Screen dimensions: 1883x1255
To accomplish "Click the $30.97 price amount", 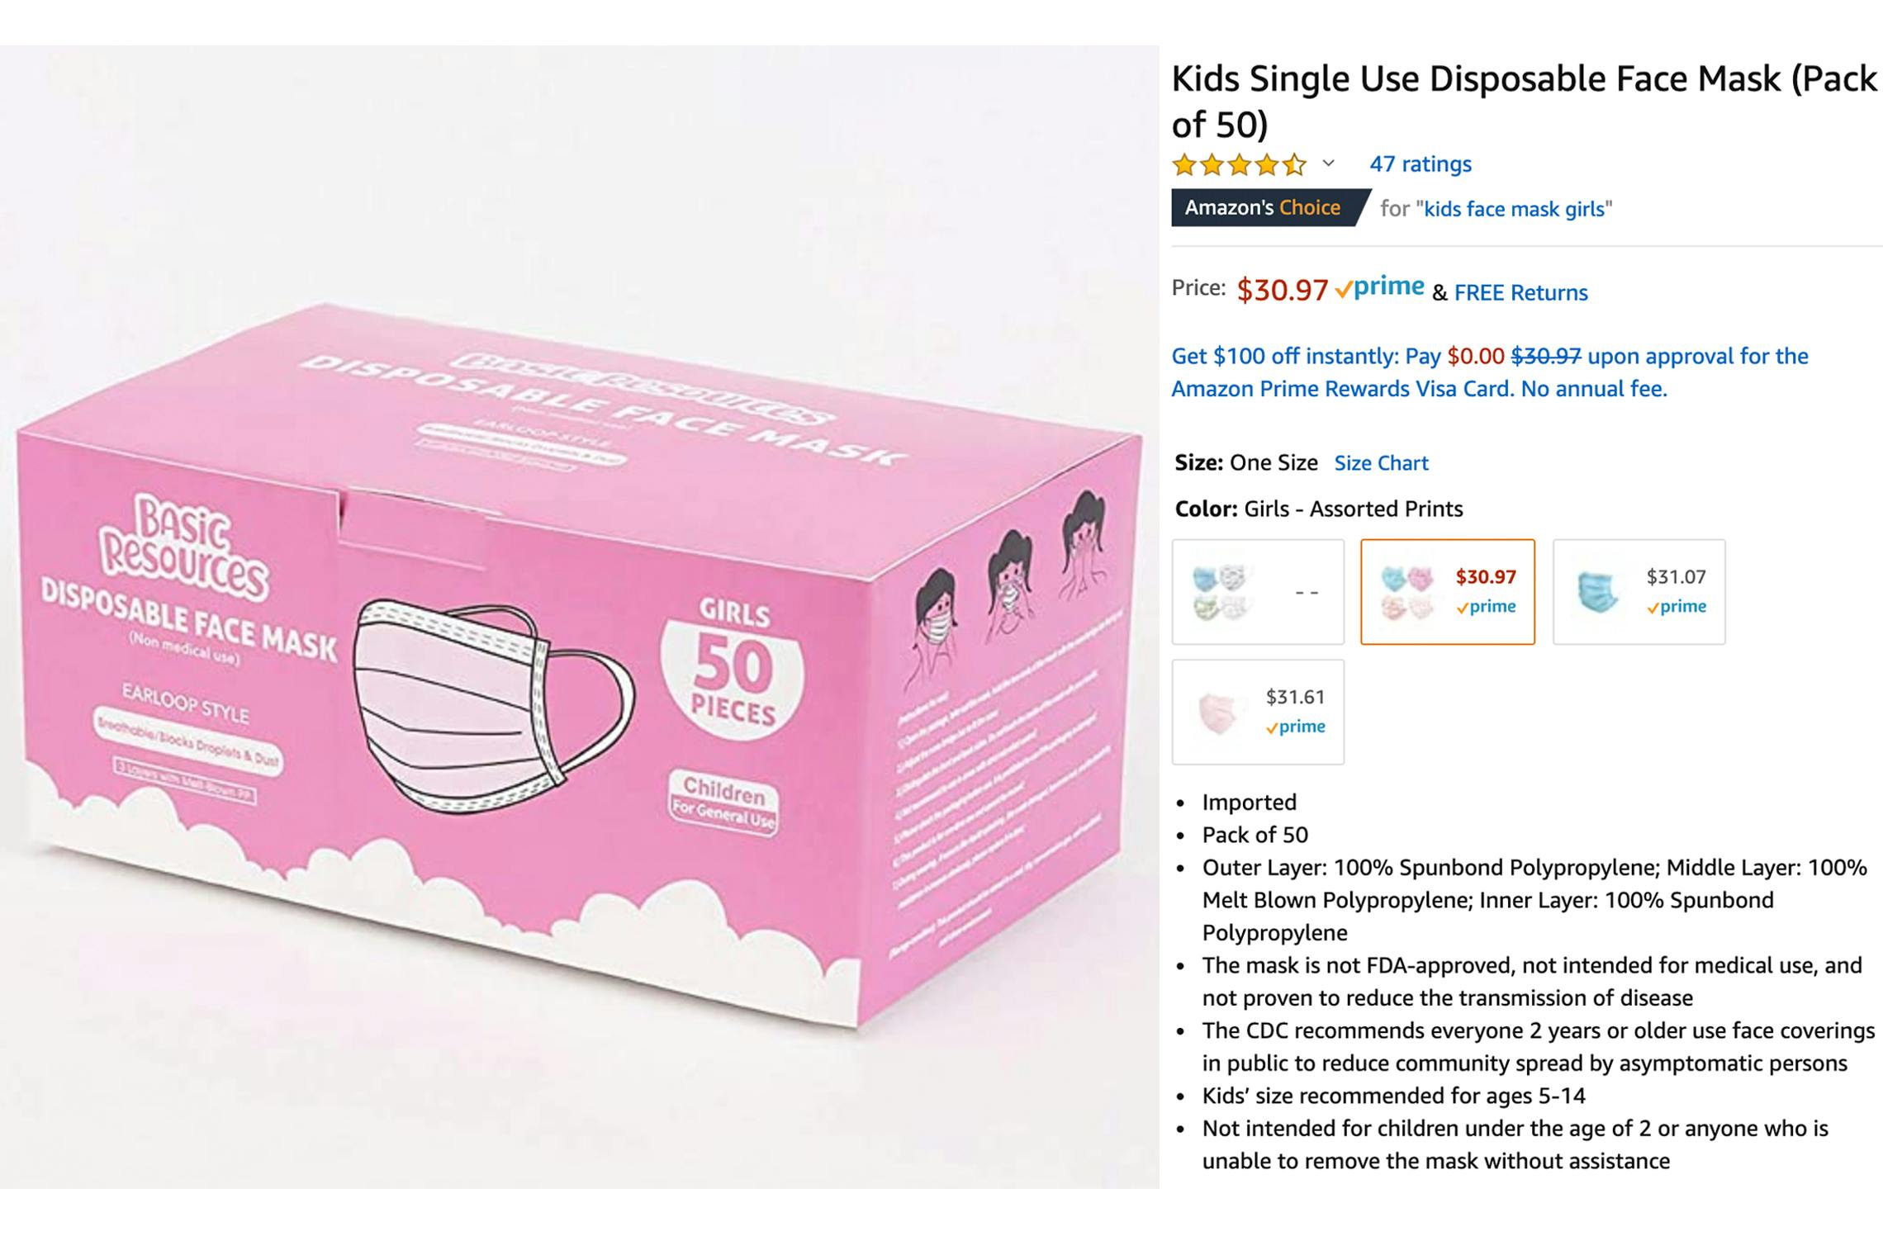I will click(1282, 289).
